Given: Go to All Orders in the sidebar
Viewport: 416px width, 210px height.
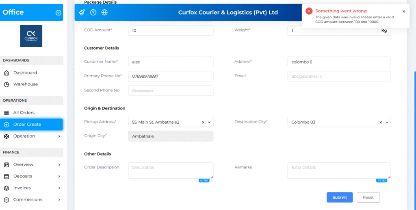Looking at the screenshot, I should (x=24, y=113).
